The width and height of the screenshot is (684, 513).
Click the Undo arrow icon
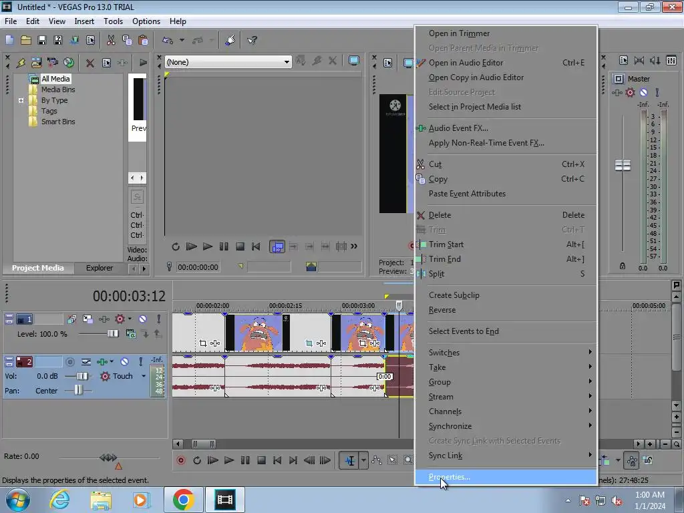(x=168, y=40)
